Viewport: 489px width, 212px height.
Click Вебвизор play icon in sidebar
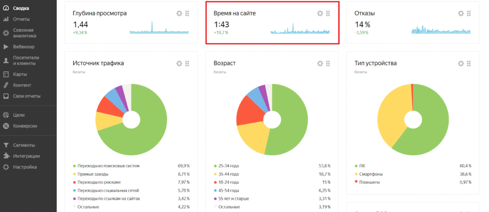click(x=6, y=47)
